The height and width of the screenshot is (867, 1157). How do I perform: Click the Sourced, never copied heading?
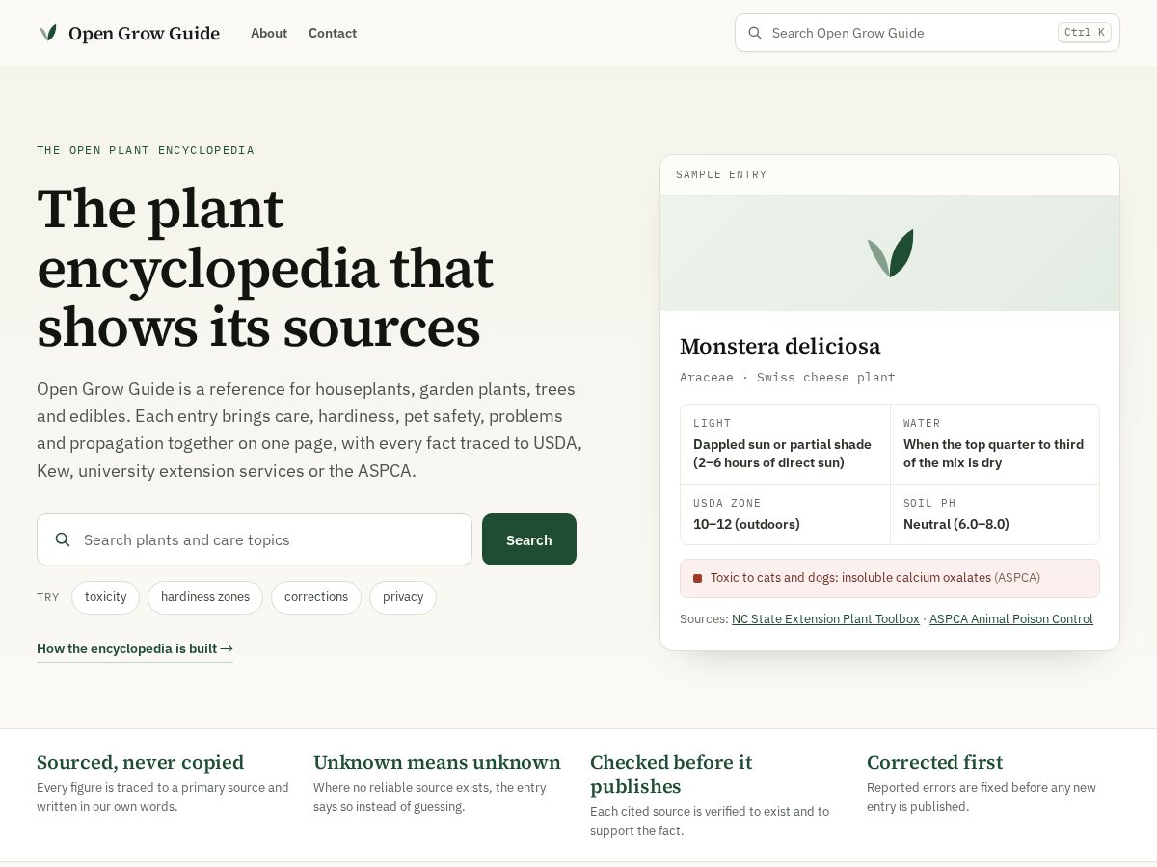click(x=141, y=762)
